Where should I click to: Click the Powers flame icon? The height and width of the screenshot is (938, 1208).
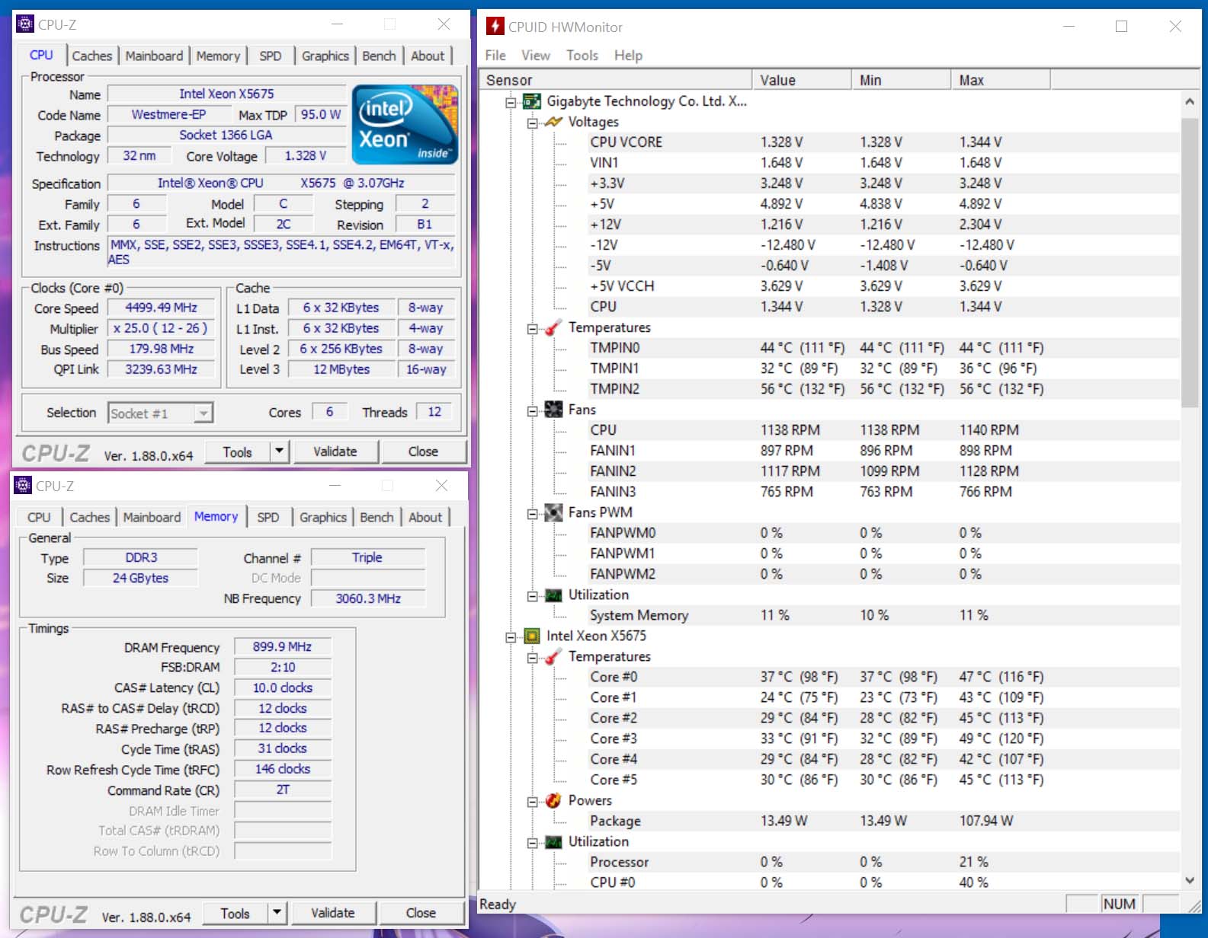tap(553, 800)
